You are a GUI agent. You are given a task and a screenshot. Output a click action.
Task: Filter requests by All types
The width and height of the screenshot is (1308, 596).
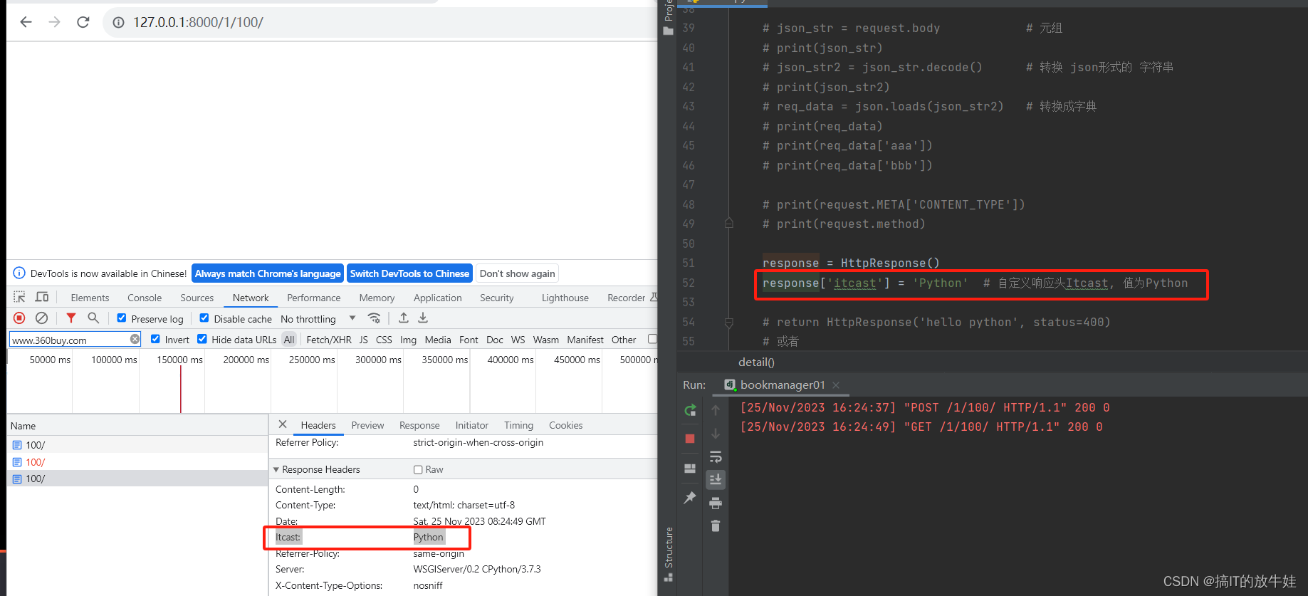289,340
